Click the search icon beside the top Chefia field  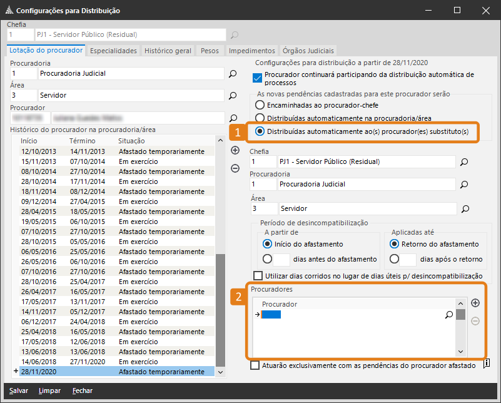(x=235, y=35)
